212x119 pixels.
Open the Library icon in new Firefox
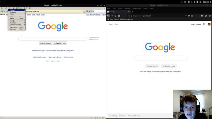pyautogui.click(x=202, y=16)
